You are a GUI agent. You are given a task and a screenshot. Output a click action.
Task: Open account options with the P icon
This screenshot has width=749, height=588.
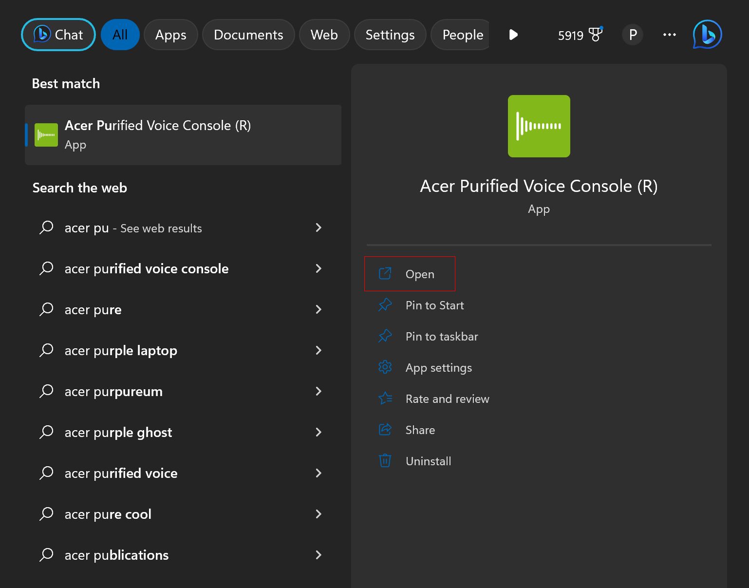pos(632,35)
